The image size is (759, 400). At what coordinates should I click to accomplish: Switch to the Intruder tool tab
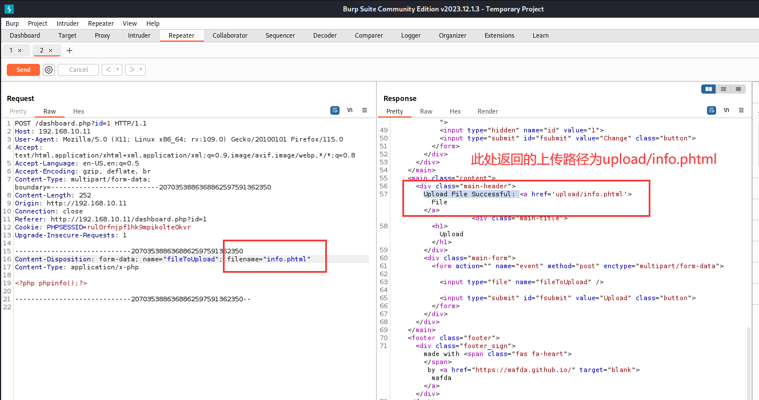[x=139, y=35]
